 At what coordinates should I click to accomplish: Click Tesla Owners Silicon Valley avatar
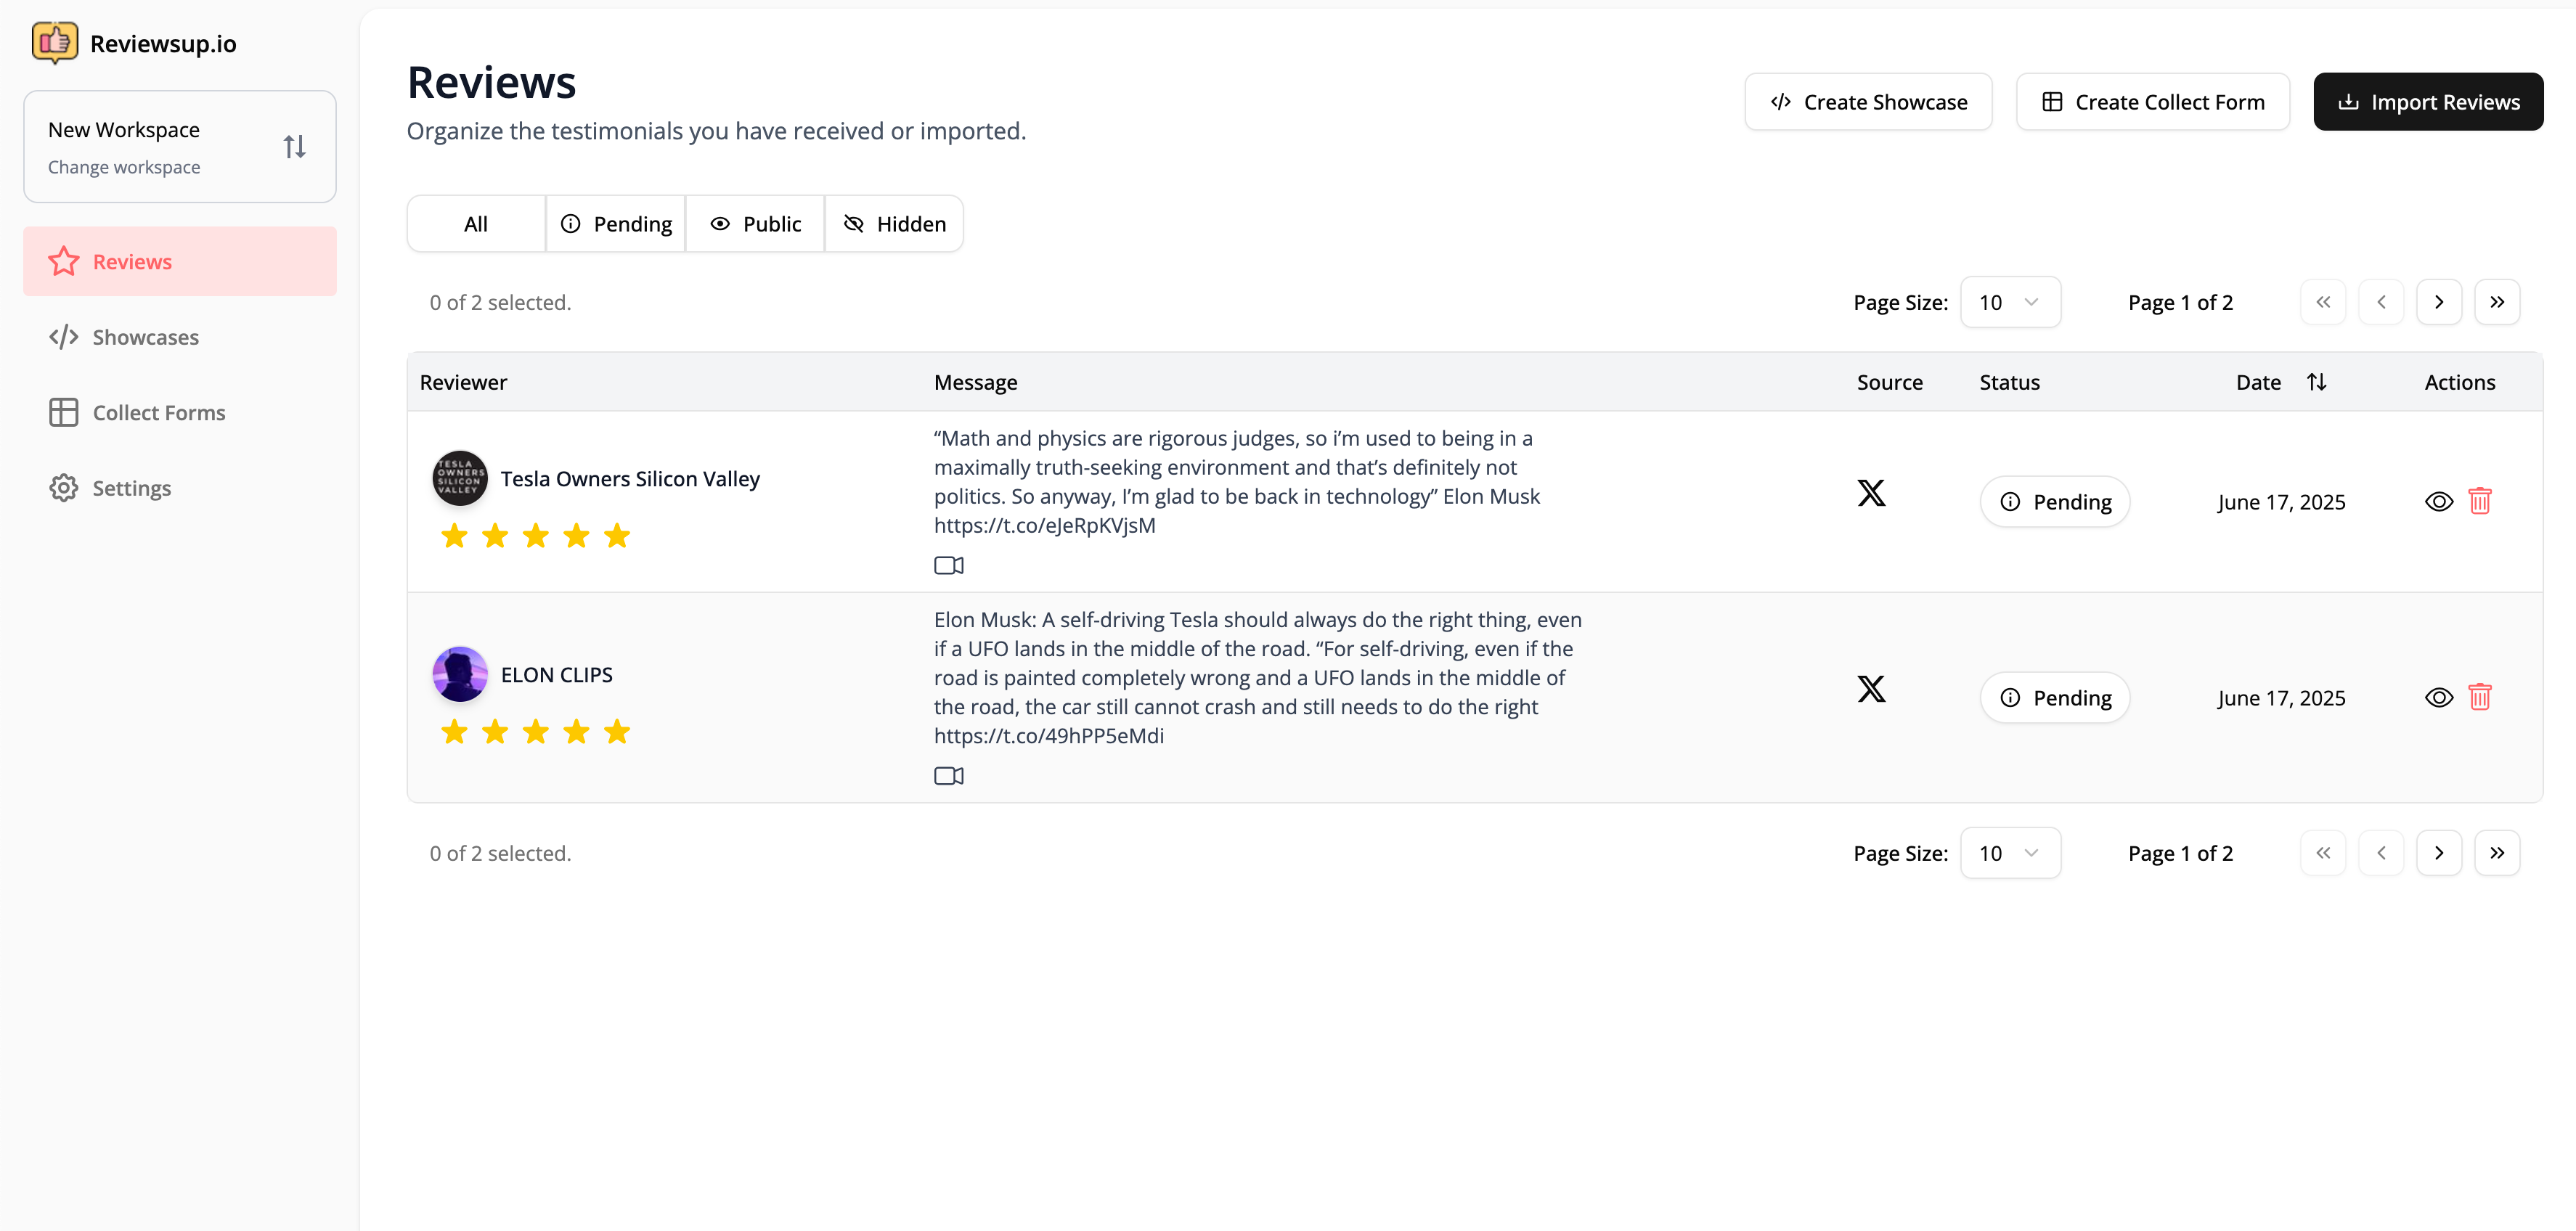pyautogui.click(x=460, y=478)
